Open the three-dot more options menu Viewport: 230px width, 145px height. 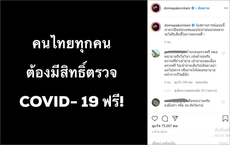pyautogui.click(x=226, y=8)
